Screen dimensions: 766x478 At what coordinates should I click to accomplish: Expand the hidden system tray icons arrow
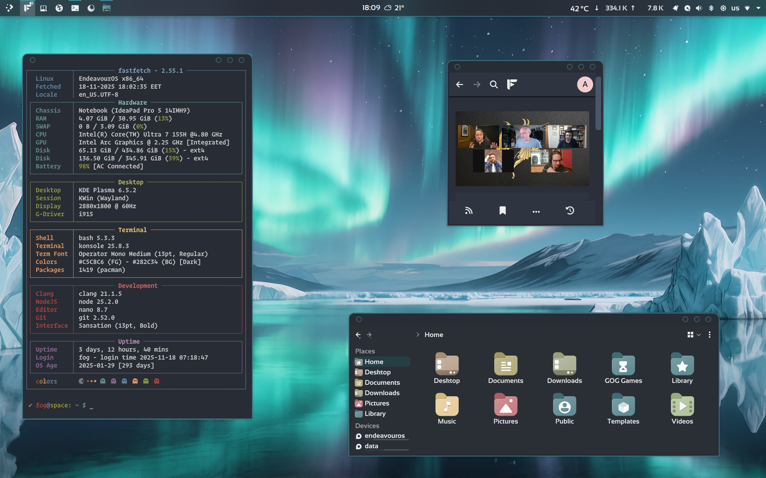758,8
